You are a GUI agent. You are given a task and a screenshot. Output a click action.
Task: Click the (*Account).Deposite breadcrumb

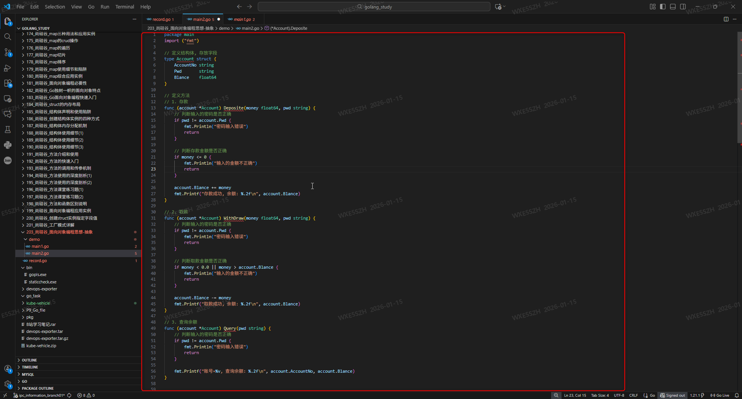pyautogui.click(x=286, y=28)
